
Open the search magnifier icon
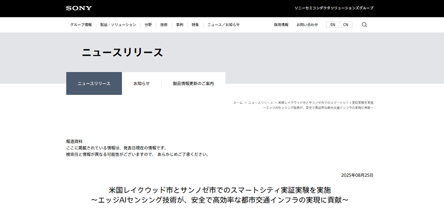[365, 25]
